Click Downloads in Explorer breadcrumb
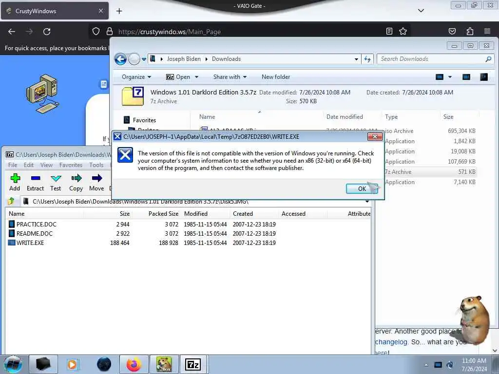The image size is (499, 374). [226, 59]
